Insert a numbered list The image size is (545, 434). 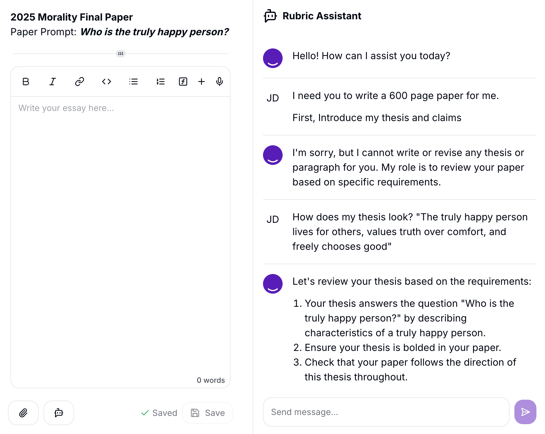click(x=160, y=82)
